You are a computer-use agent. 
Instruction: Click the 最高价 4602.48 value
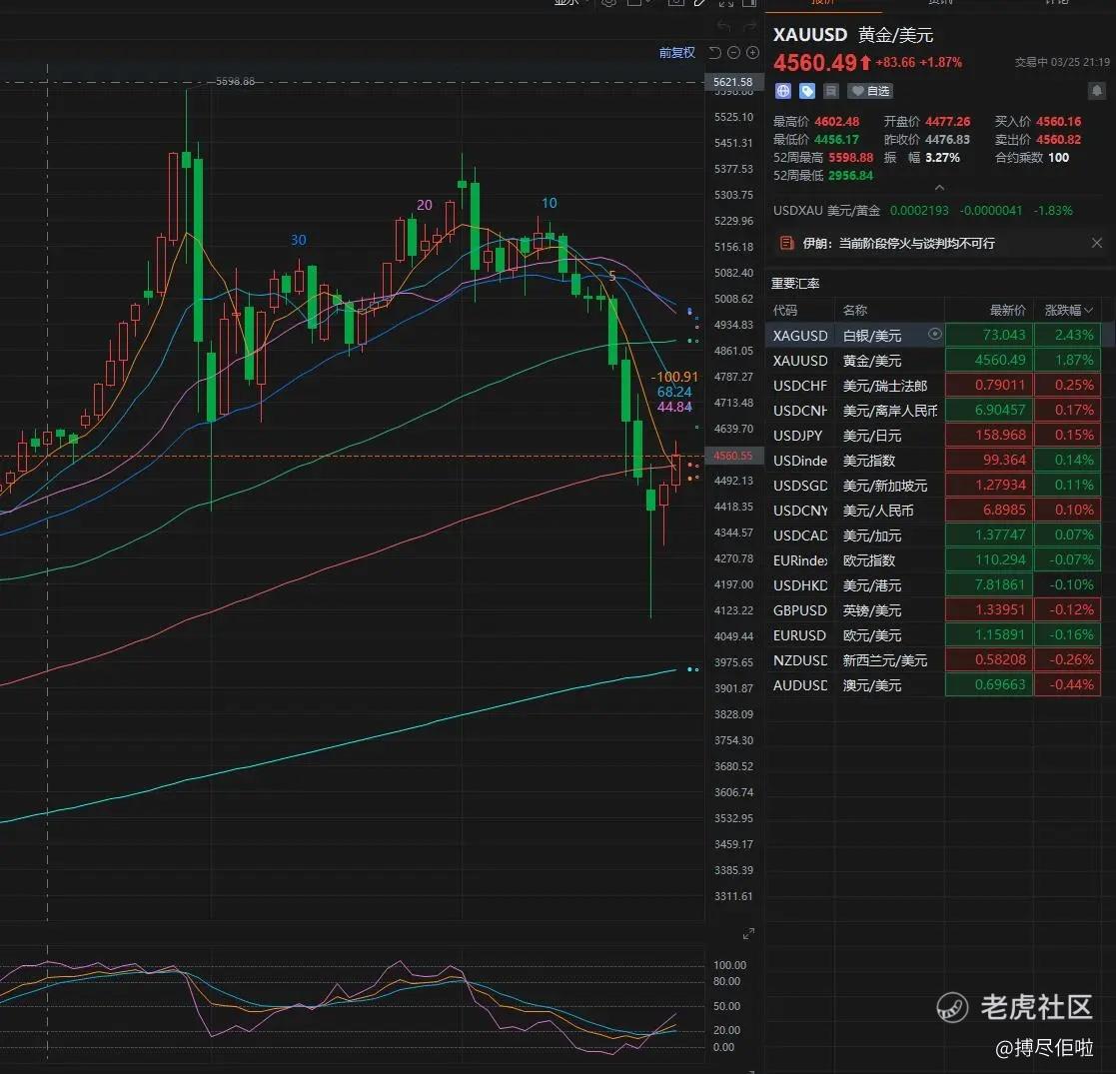(x=837, y=122)
